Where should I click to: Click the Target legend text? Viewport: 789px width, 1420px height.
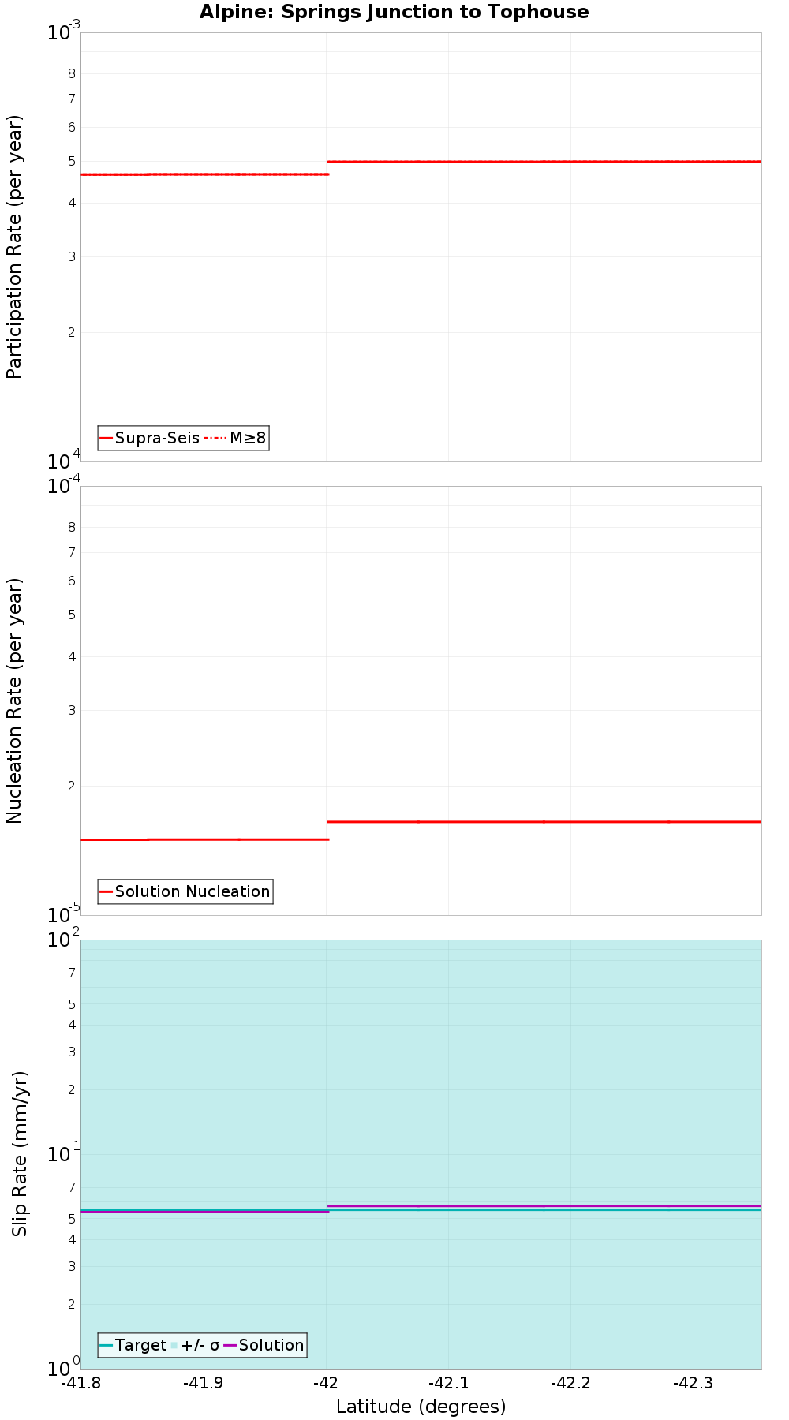140,1345
